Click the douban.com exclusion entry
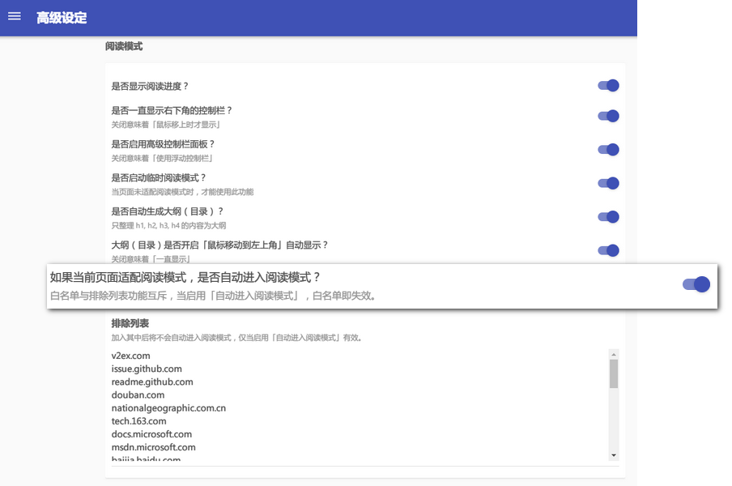 click(138, 395)
